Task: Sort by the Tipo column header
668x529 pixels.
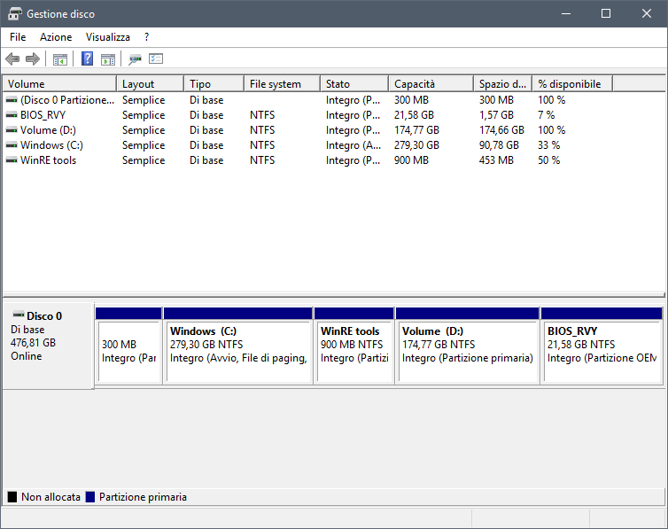Action: tap(214, 84)
